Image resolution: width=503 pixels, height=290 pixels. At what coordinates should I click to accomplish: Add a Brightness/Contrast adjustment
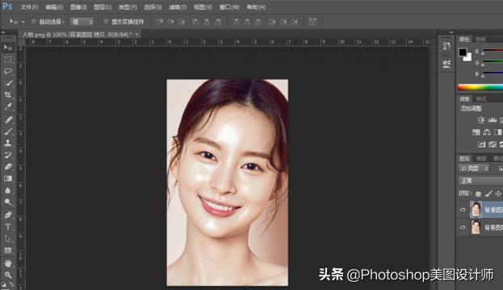481,120
